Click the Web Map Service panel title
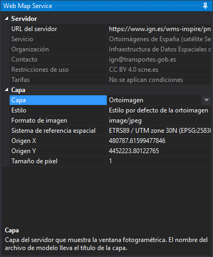 tap(28, 6)
